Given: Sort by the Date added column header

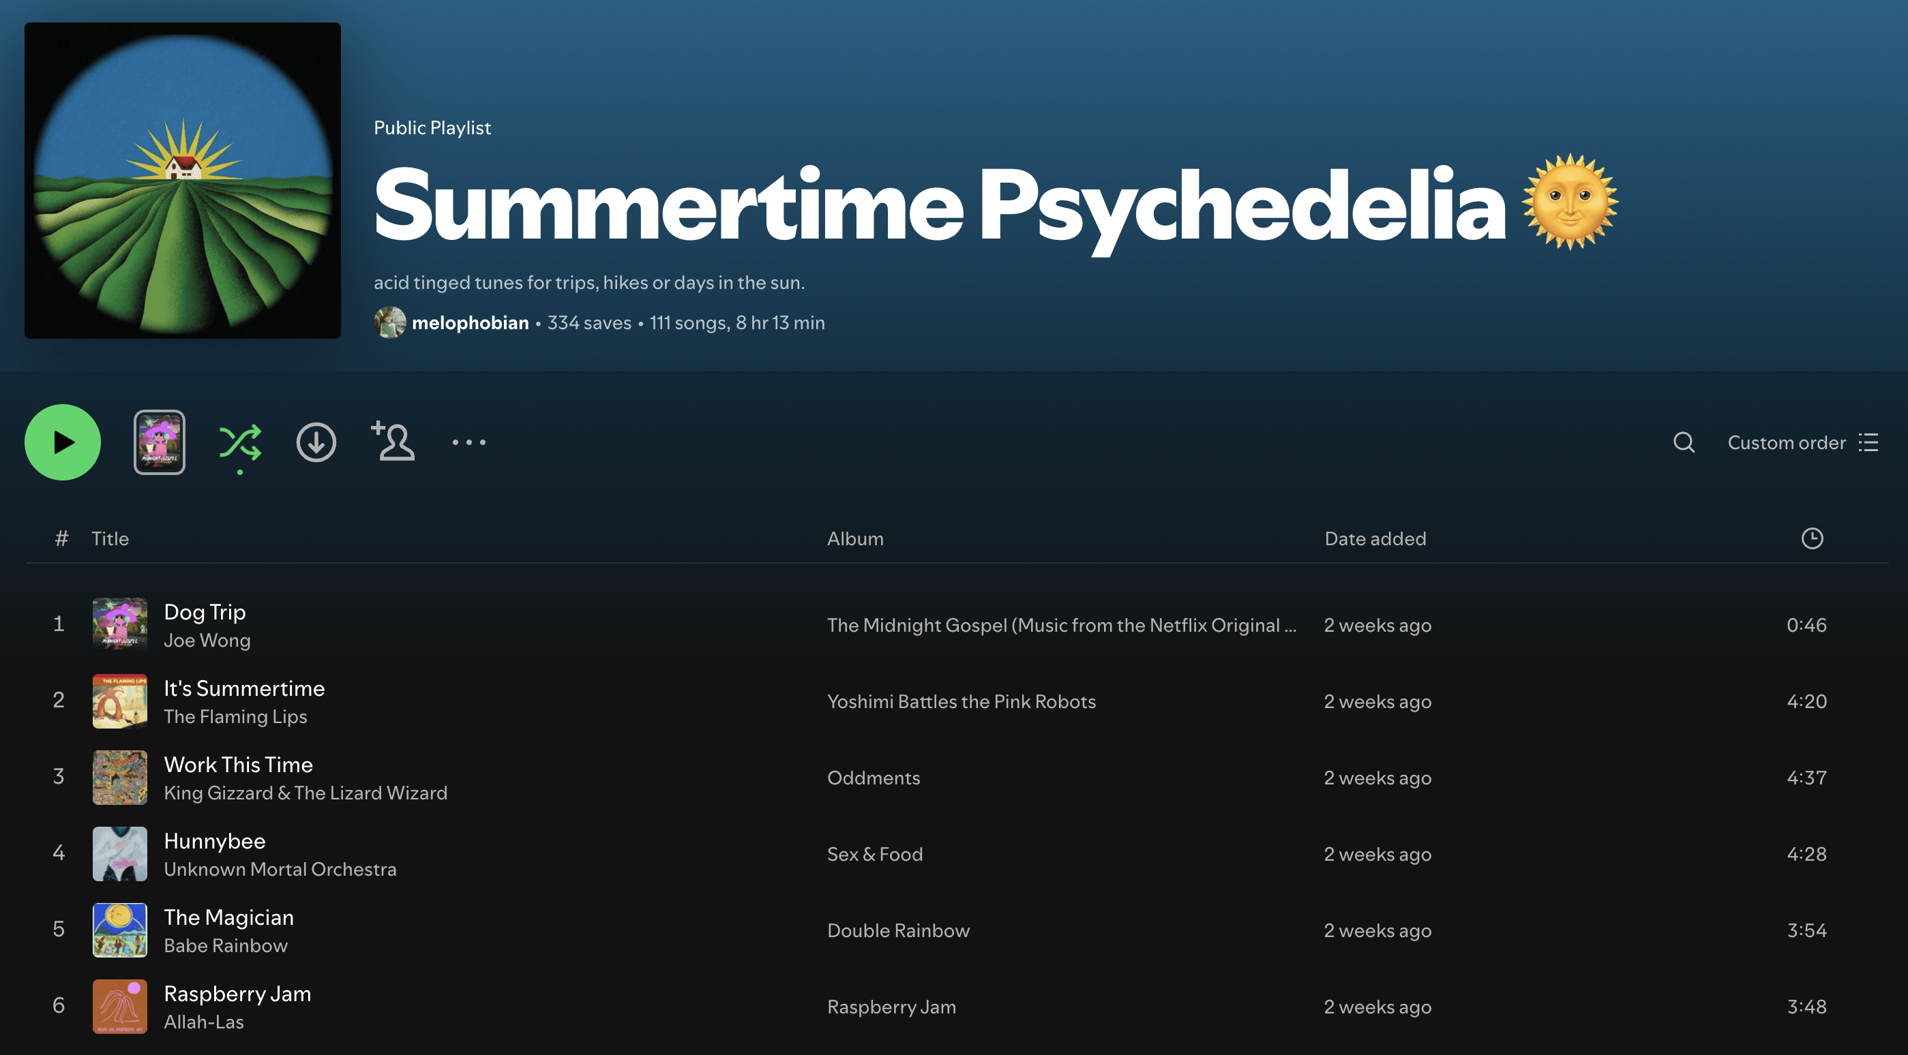Looking at the screenshot, I should (1375, 538).
